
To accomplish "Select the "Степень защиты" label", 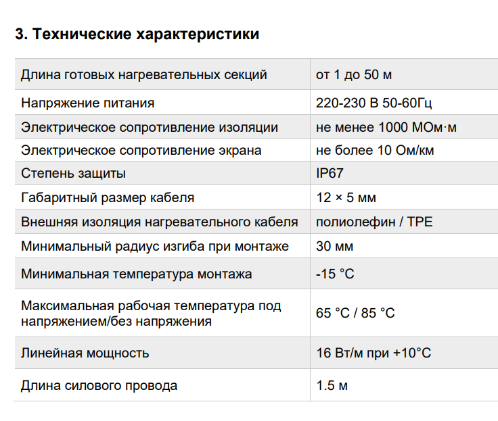I will (73, 174).
